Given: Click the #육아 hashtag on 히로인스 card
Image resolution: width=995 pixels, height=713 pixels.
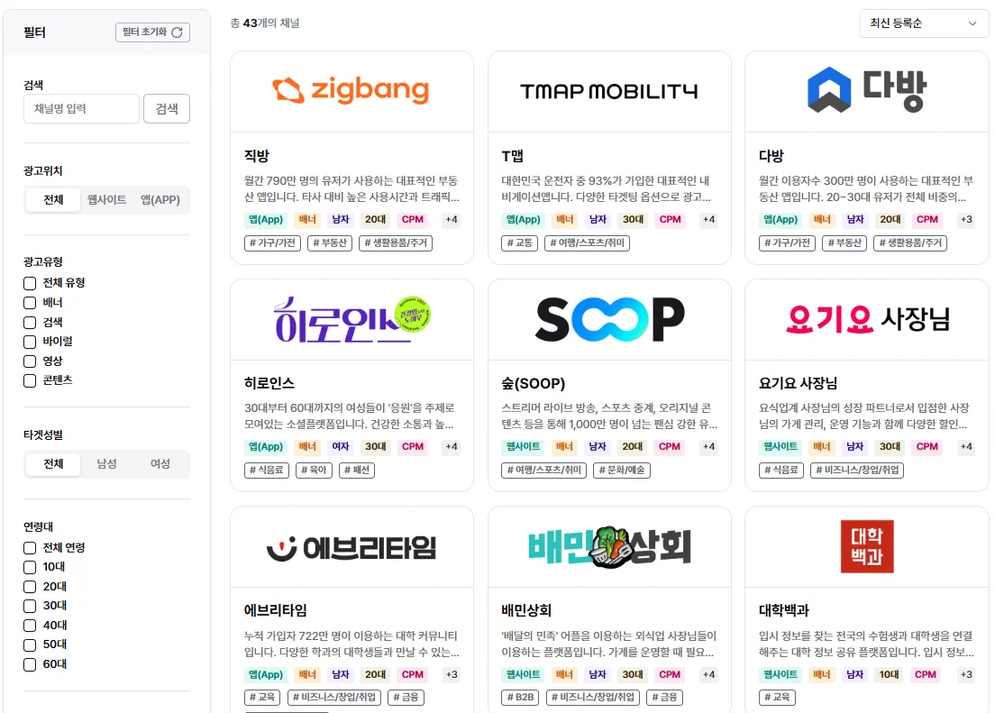Looking at the screenshot, I should [x=315, y=470].
